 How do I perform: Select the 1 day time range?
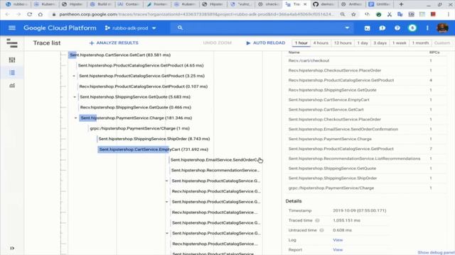363,42
